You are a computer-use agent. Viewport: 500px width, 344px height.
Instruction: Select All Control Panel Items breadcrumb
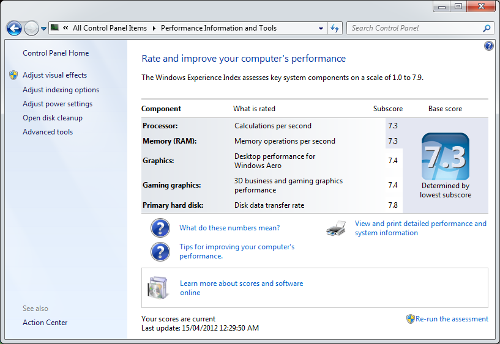click(110, 28)
